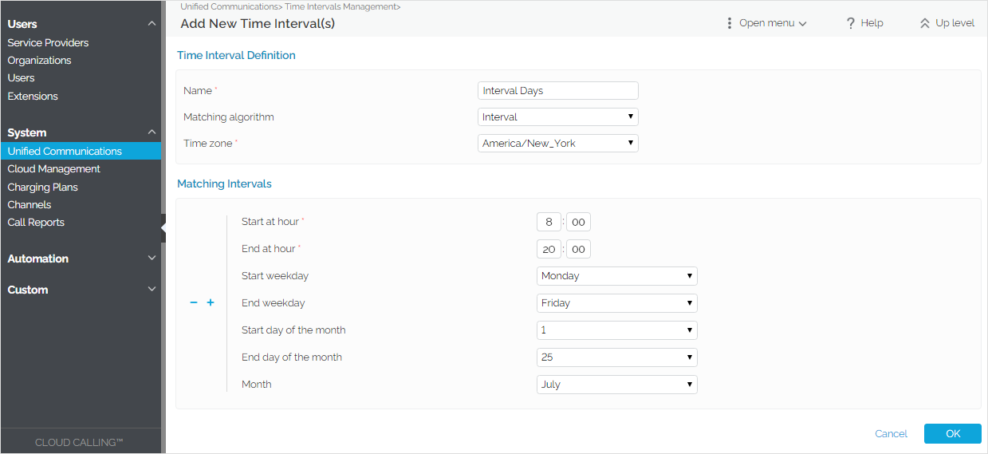Open Charging Plans in sidebar
This screenshot has height=454, width=988.
42,187
